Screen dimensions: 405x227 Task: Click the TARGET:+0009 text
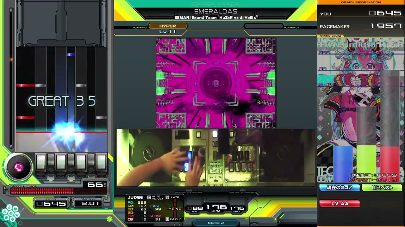coord(374,175)
